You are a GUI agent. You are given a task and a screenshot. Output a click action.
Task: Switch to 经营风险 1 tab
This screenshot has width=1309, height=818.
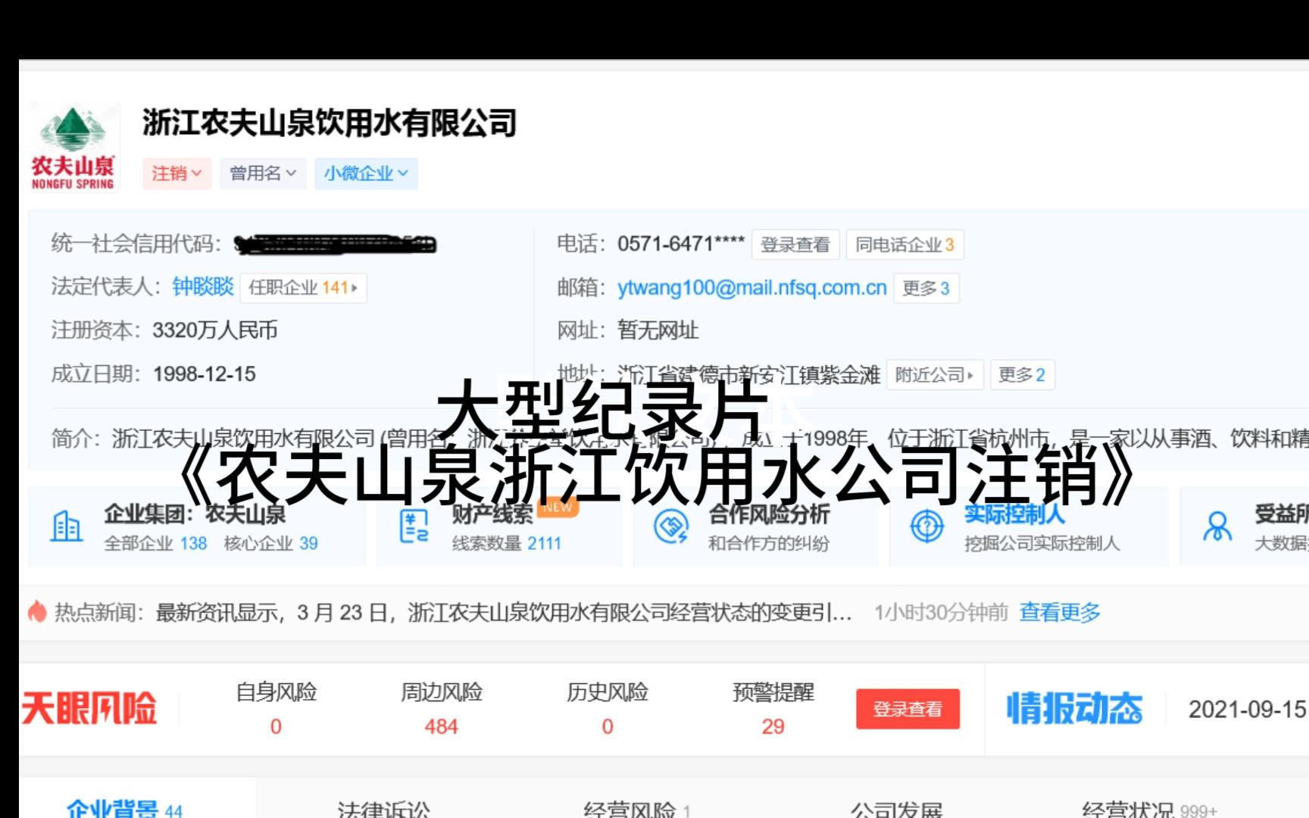637,809
